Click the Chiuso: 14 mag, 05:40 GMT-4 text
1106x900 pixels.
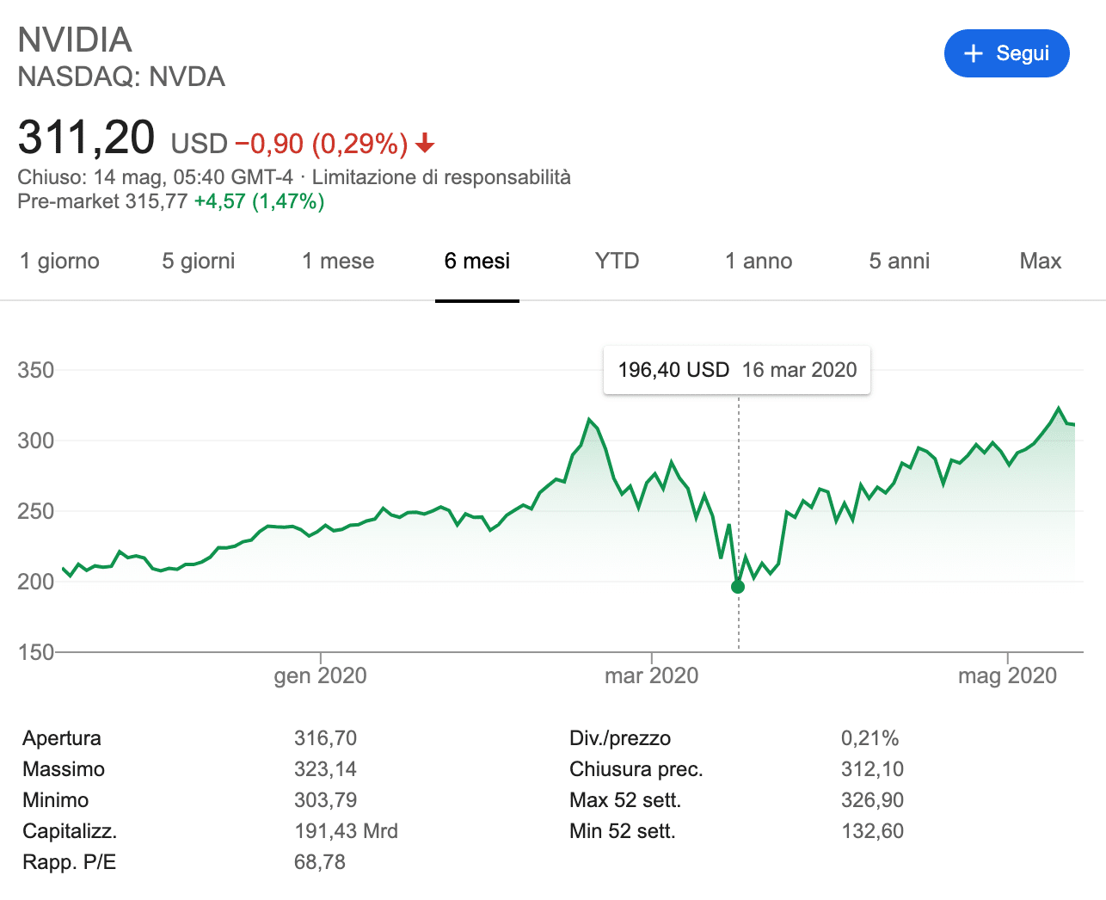[x=156, y=177]
